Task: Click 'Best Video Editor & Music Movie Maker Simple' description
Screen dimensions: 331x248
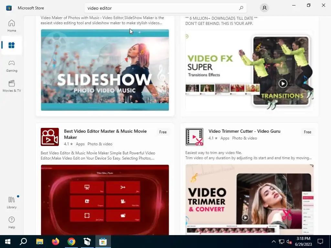Action: [x=98, y=156]
